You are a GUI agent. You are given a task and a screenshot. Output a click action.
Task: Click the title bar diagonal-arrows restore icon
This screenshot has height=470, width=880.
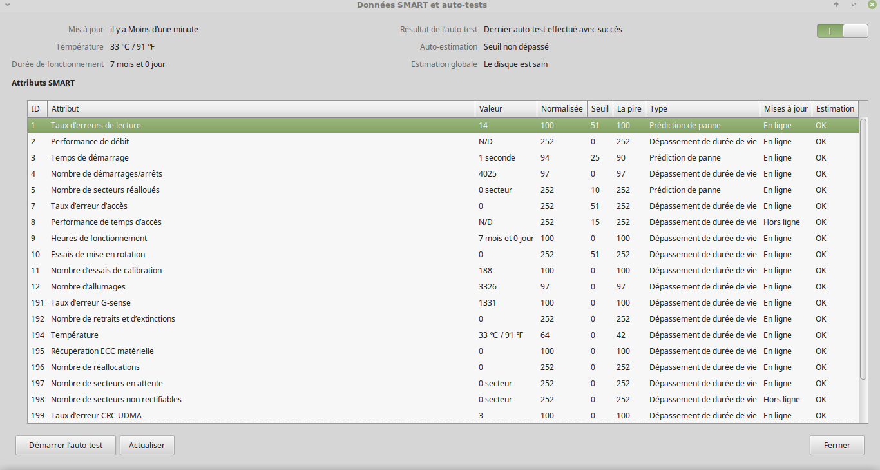pyautogui.click(x=854, y=5)
